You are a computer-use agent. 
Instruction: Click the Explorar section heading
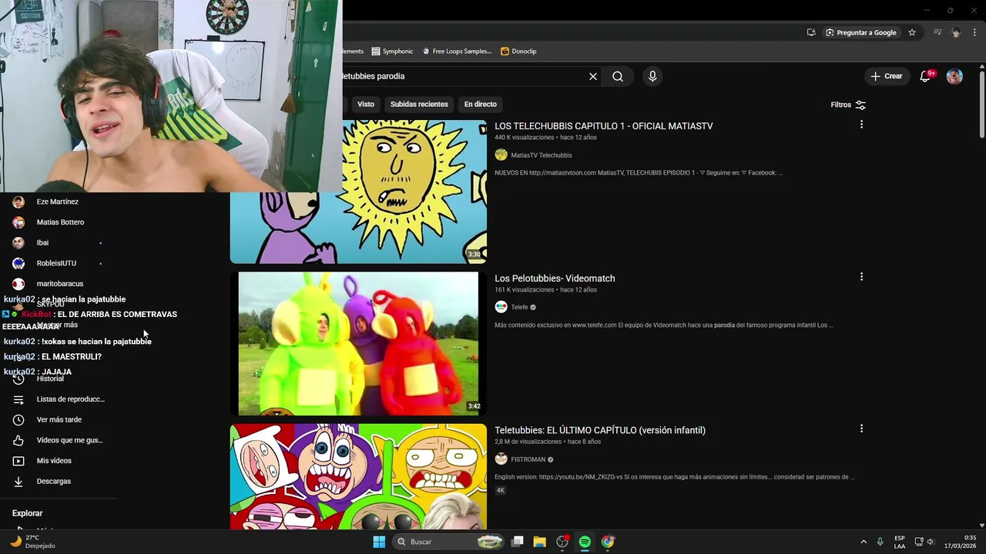click(27, 513)
